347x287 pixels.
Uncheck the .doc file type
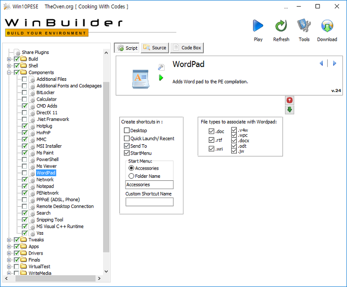point(211,131)
